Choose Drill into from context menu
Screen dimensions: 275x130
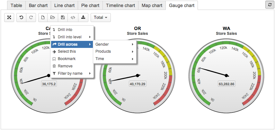[x=65, y=30]
